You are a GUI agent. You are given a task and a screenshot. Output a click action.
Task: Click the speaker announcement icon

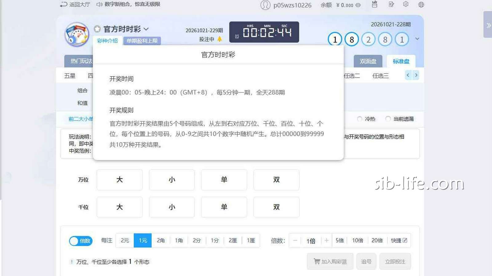coord(99,4)
